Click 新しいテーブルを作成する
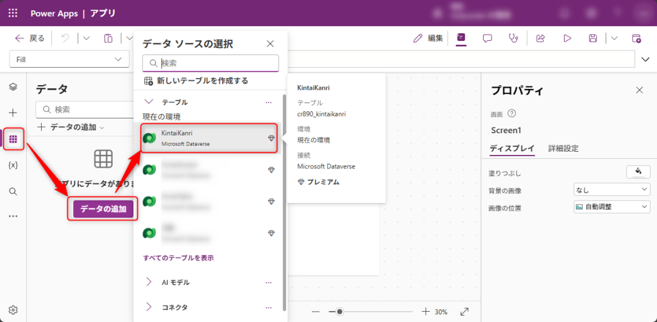The width and height of the screenshot is (657, 322). (x=196, y=81)
